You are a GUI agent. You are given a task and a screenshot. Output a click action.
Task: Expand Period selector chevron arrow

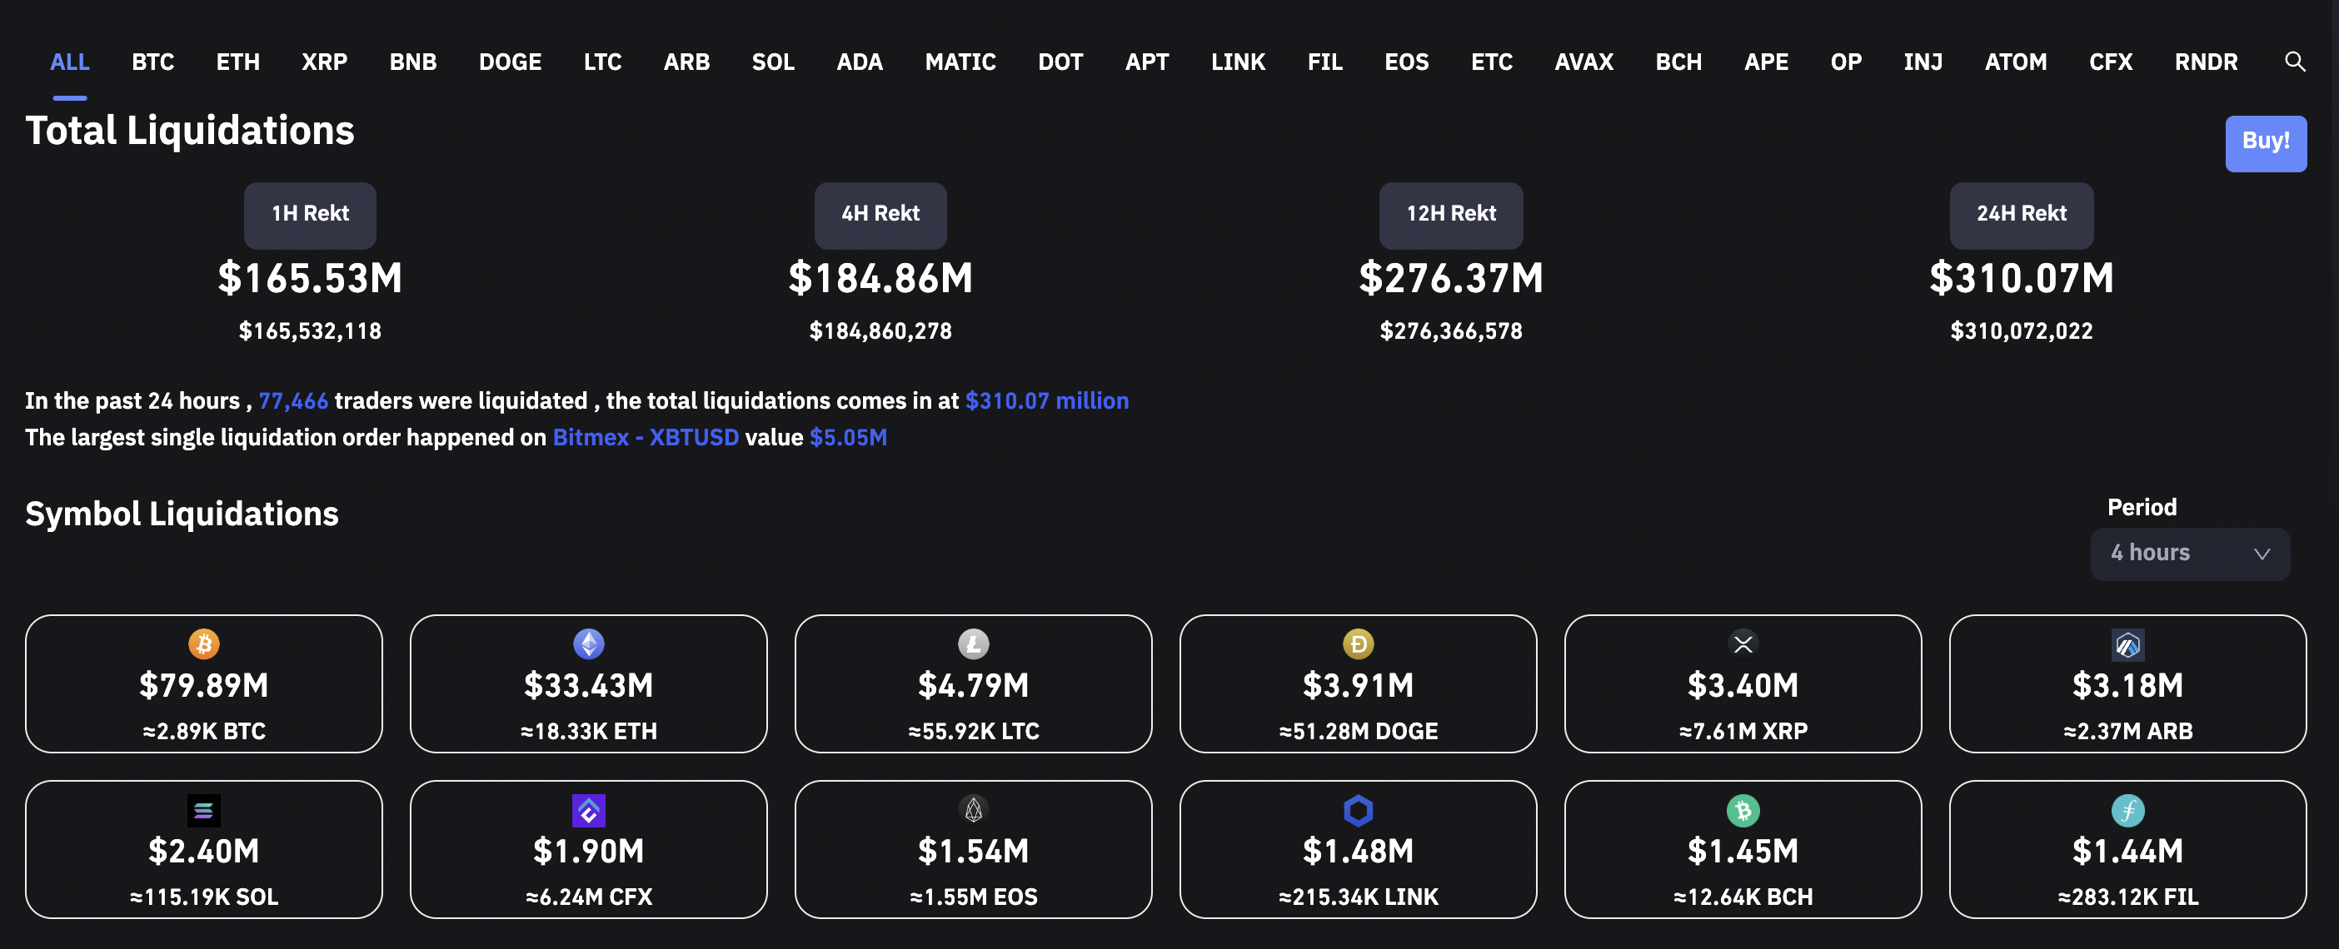pyautogui.click(x=2261, y=554)
